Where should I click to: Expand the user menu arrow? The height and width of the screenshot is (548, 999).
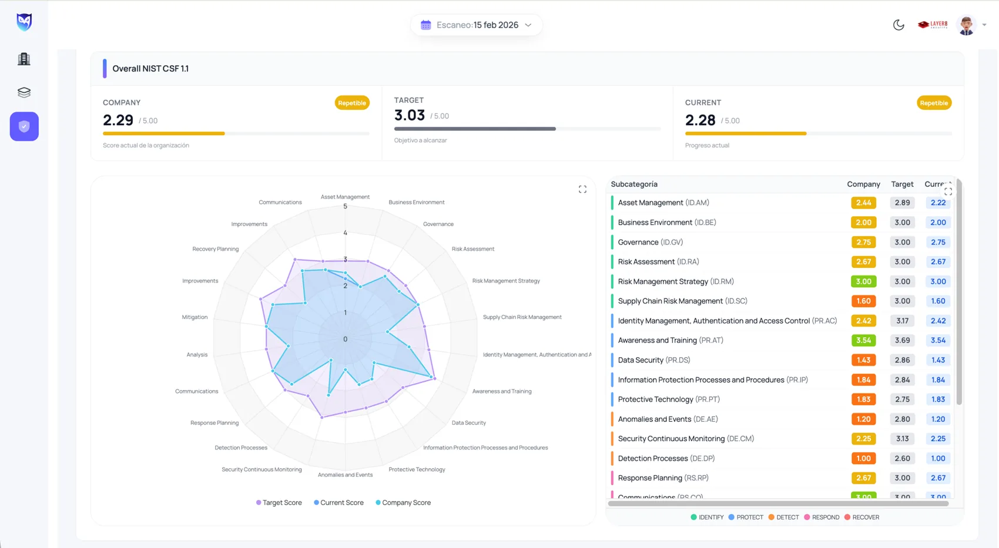tap(984, 25)
